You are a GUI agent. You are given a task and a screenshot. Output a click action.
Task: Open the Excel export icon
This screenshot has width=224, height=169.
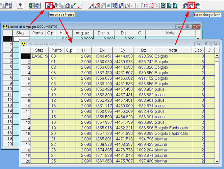click(x=31, y=6)
